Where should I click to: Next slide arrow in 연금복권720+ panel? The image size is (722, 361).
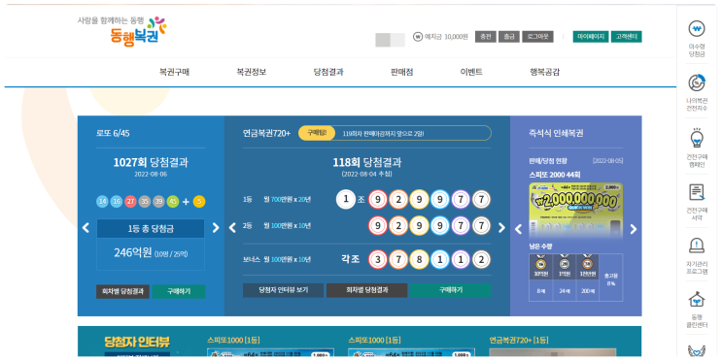[501, 228]
